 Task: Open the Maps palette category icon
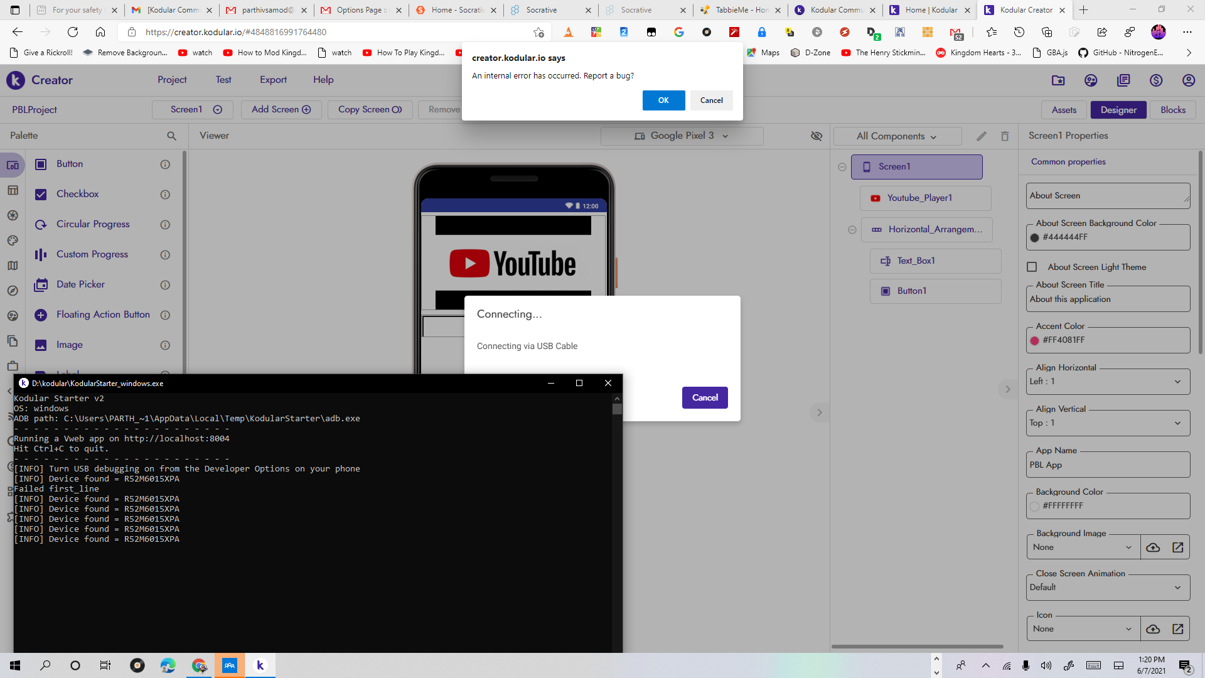13,266
